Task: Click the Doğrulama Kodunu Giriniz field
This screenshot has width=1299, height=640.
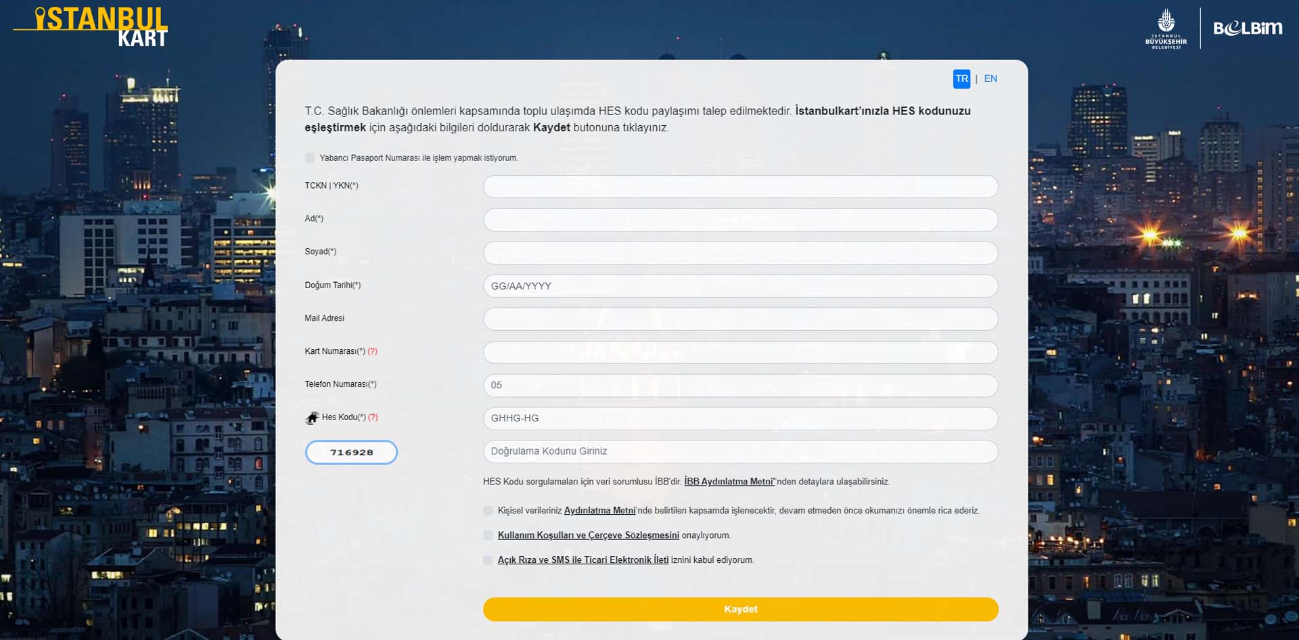Action: click(740, 452)
